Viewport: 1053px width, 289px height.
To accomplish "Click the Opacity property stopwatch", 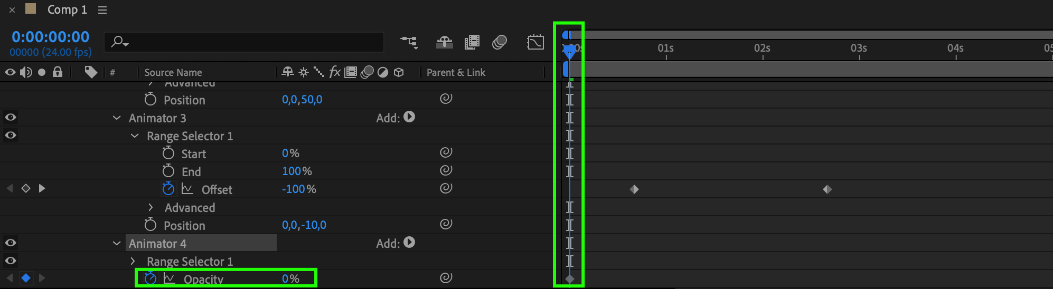I will coord(151,278).
